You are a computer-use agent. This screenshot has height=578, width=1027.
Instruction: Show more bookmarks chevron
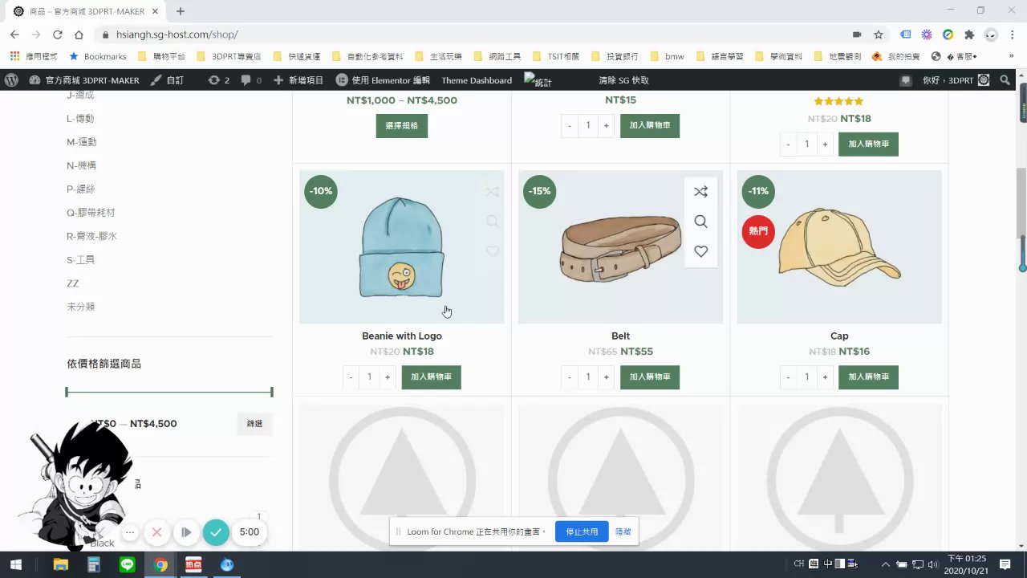point(1011,57)
